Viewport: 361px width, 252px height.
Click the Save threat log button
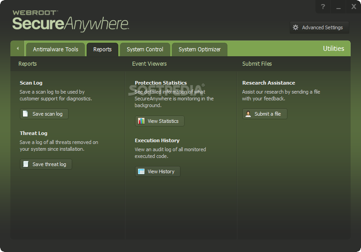point(46,164)
